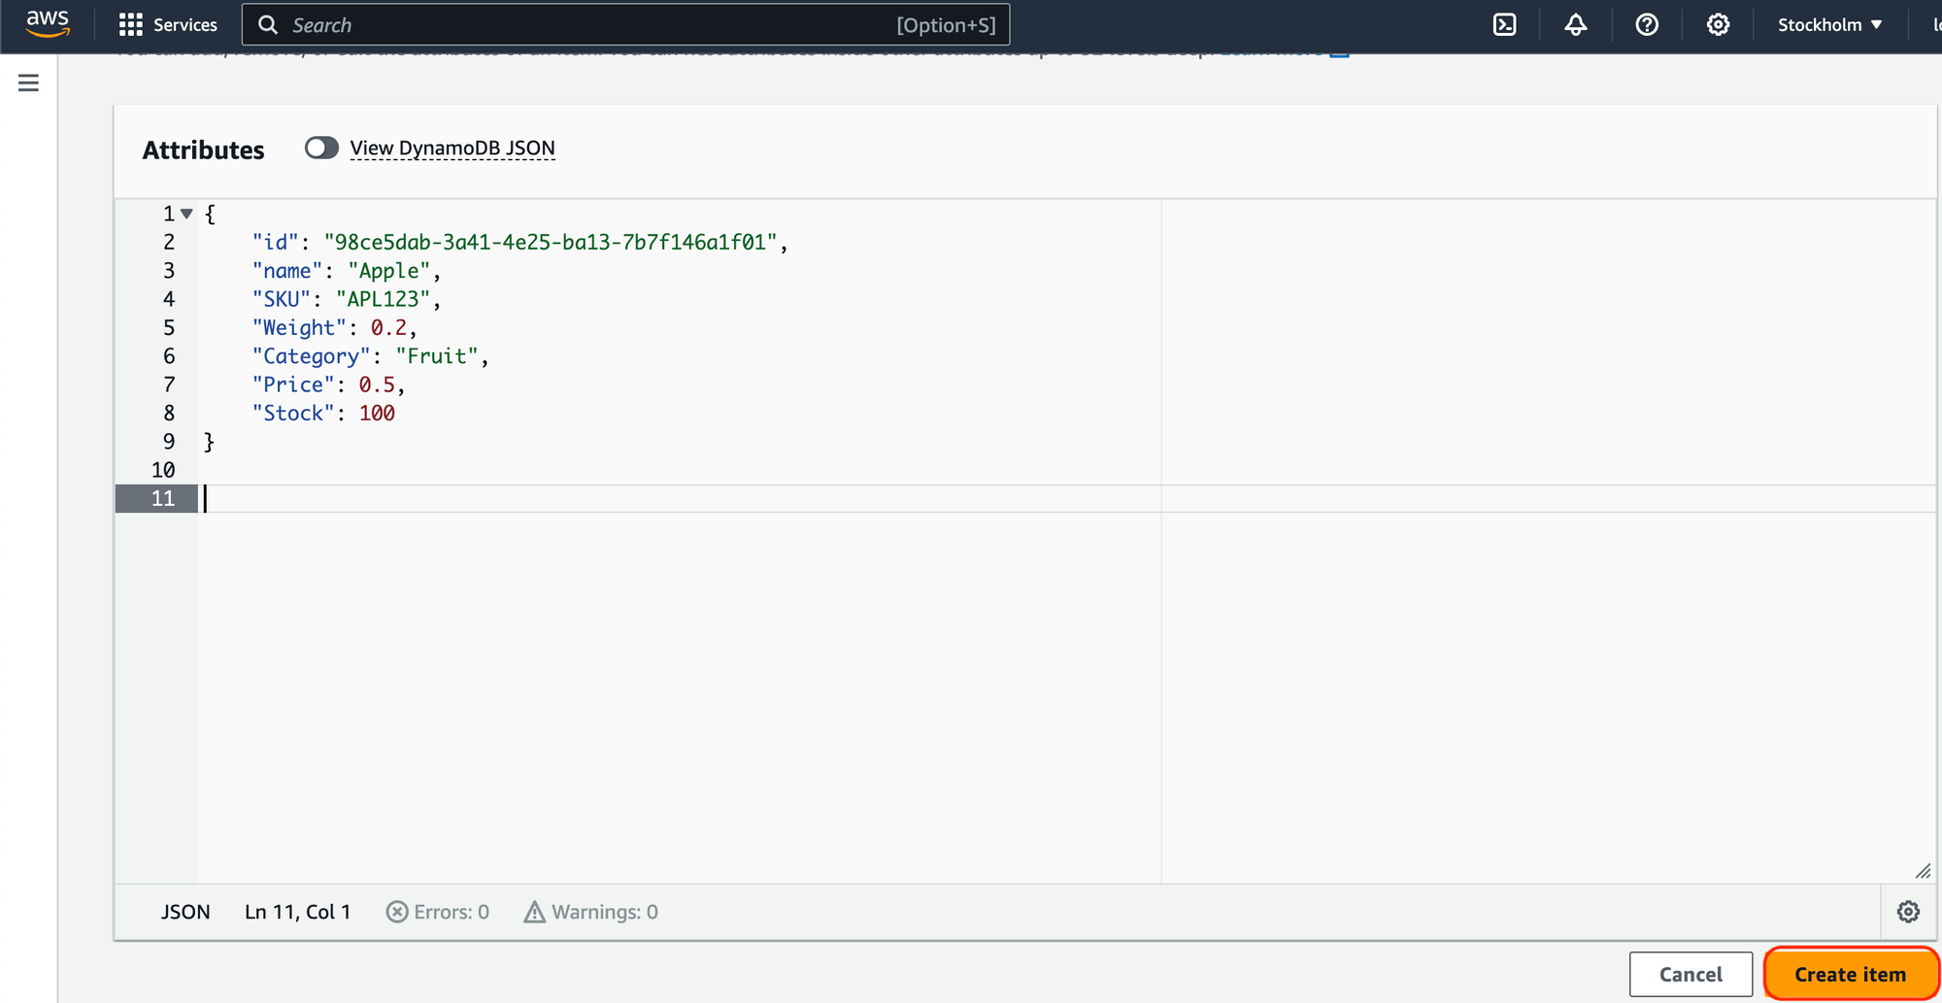Click the "APL123" SKU value
Screen dimensions: 1942x1003
tap(383, 299)
